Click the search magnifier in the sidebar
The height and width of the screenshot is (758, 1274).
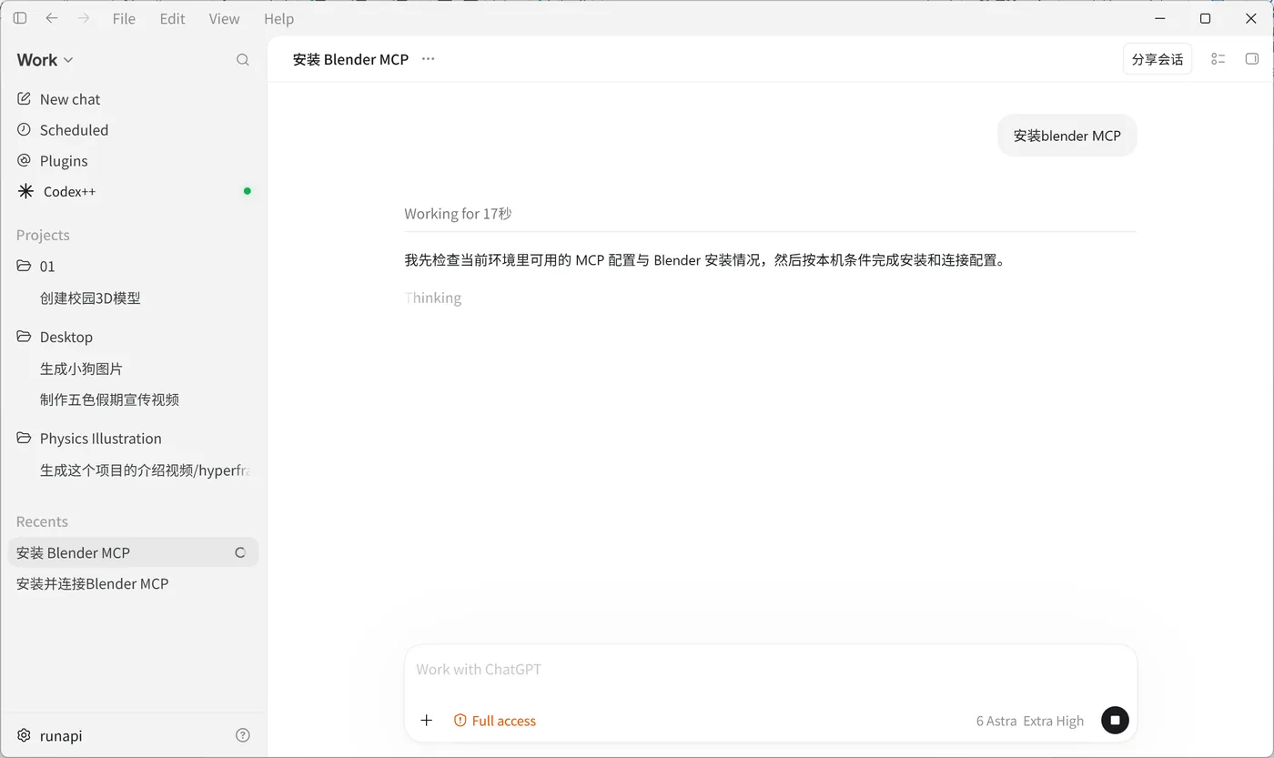(243, 60)
